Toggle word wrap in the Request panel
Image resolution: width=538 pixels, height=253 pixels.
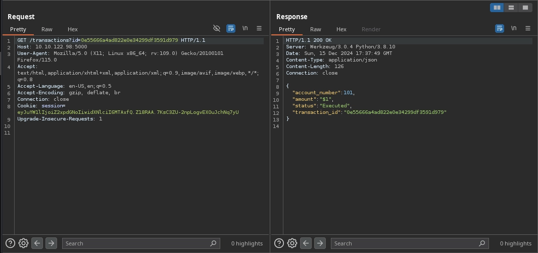[x=231, y=29]
